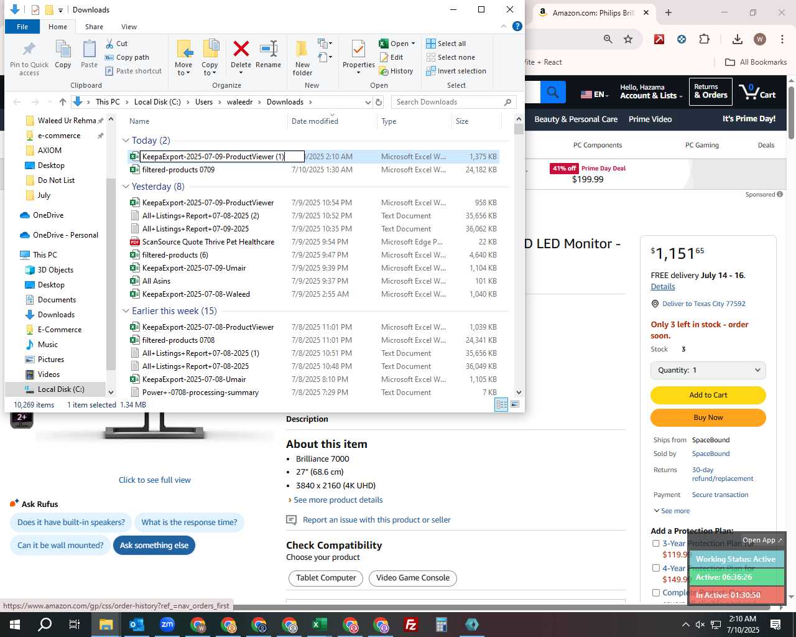Switch to the Home ribbon tab

pyautogui.click(x=58, y=27)
